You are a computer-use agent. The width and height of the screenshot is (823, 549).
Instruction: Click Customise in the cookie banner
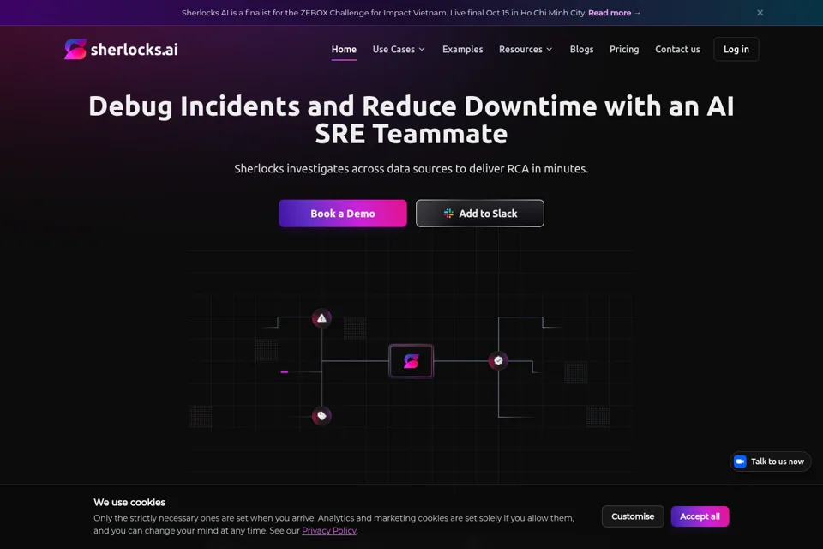(x=633, y=516)
